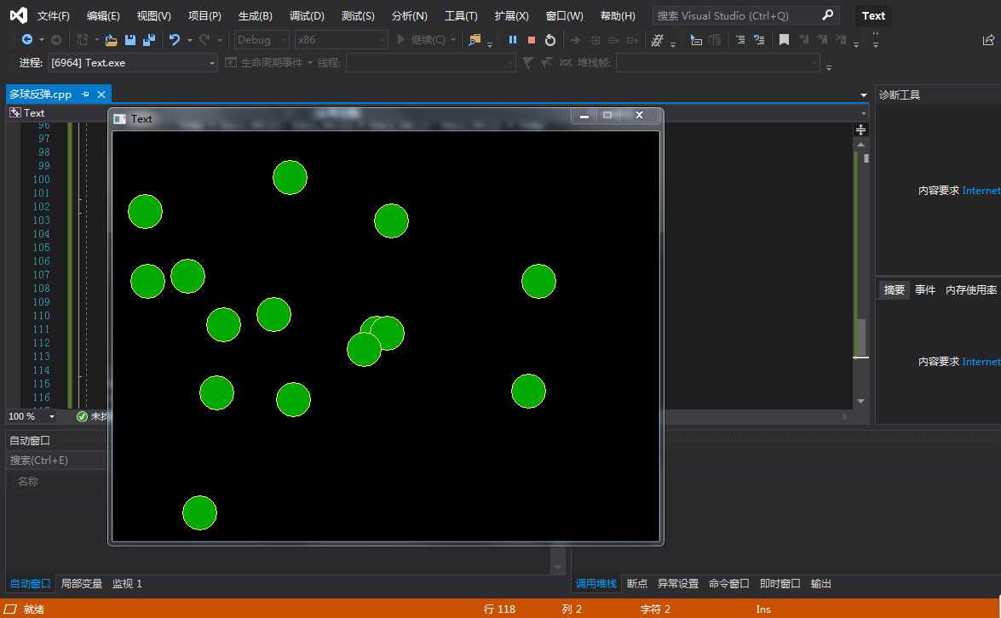Switch to the 即时窗口 tab
Screen dimensions: 1001x618
[x=780, y=584]
